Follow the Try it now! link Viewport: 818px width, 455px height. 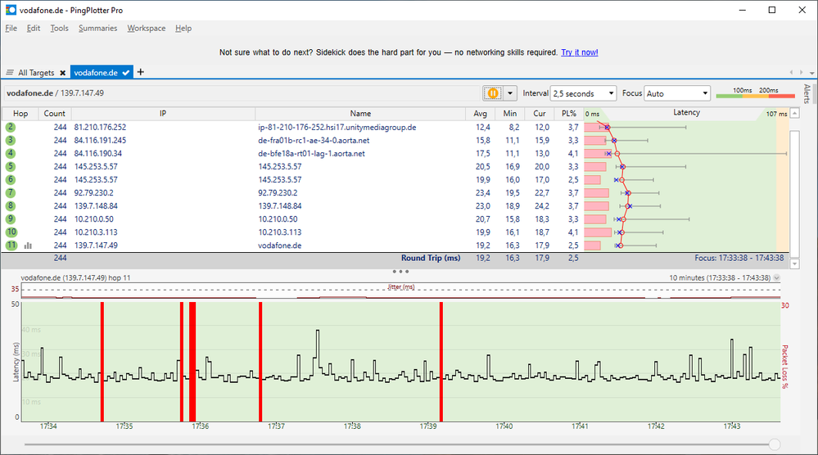(580, 52)
